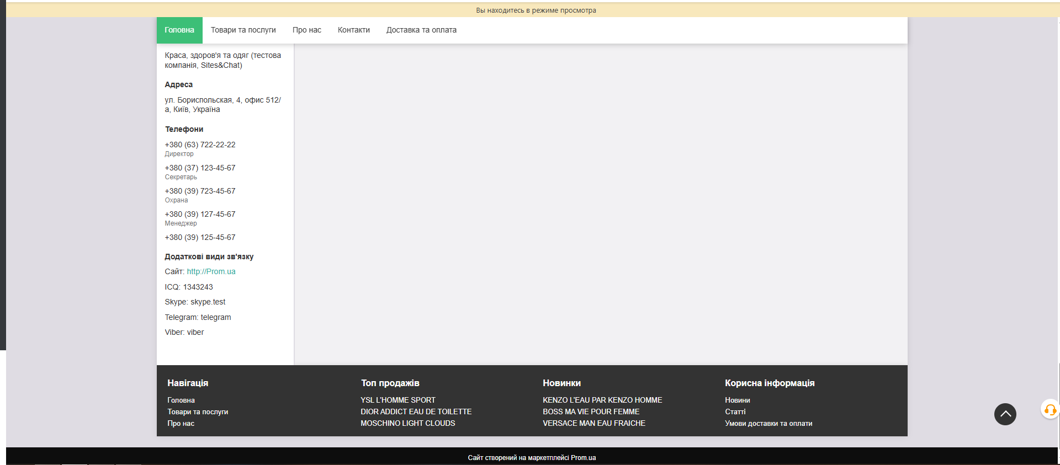Open MOSCHINO LIGHT CLOUDS product link
The width and height of the screenshot is (1060, 465).
tap(407, 424)
